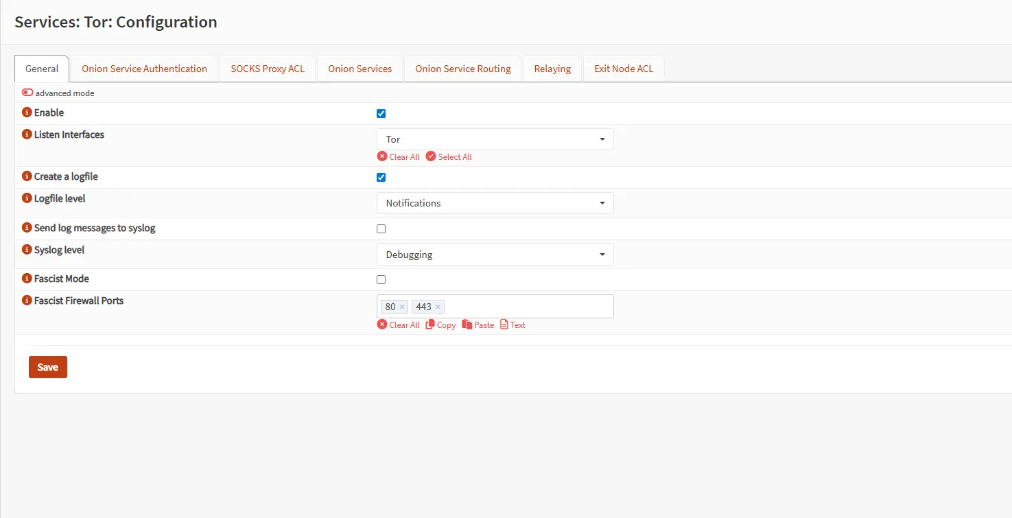Open the Onion Service Routing tab
This screenshot has height=518, width=1012.
463,69
